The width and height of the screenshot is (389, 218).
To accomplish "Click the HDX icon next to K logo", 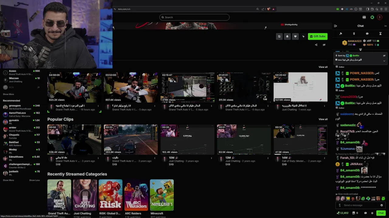I will click(x=364, y=17).
